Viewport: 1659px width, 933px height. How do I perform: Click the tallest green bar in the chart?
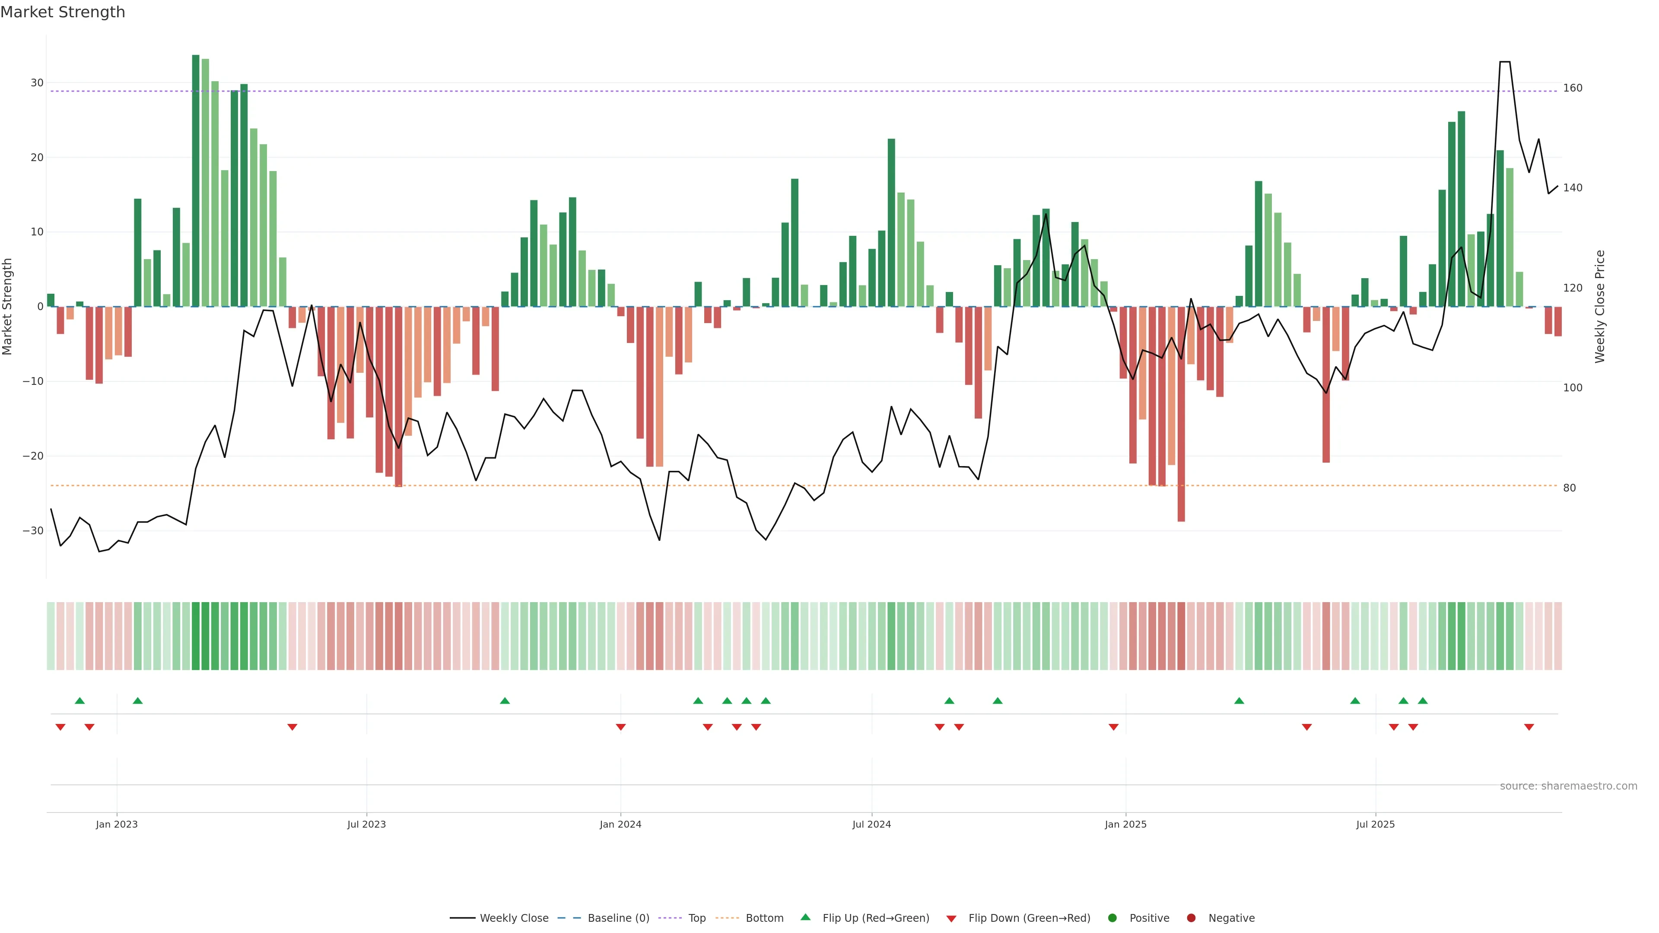click(x=196, y=180)
